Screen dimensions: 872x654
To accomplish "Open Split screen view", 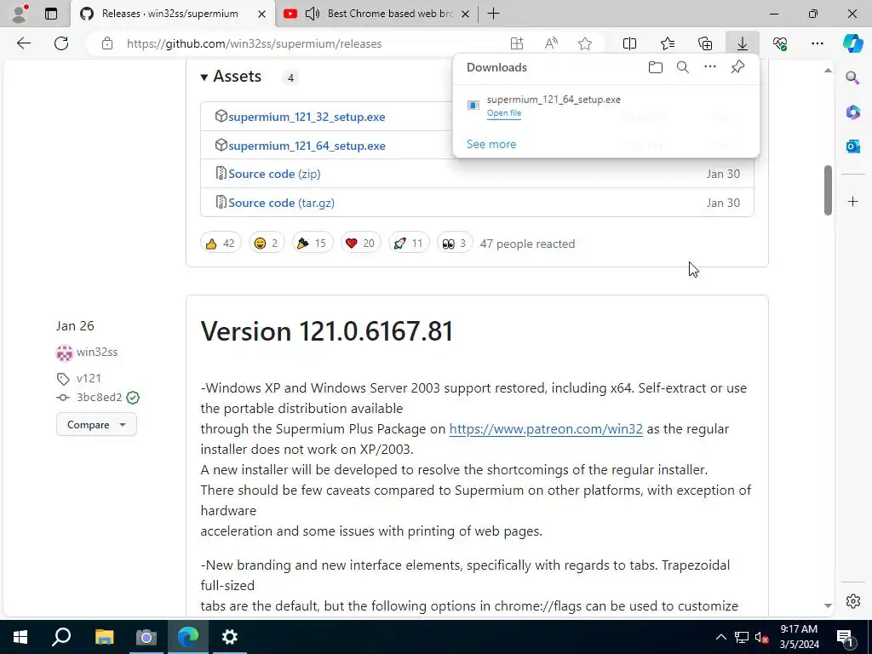I will 629,43.
